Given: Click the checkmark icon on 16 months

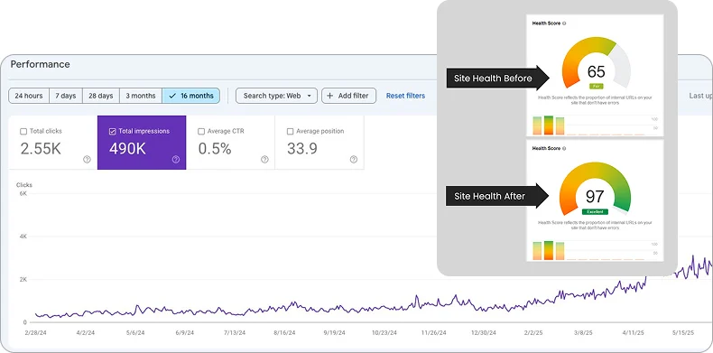Looking at the screenshot, I should click(172, 96).
